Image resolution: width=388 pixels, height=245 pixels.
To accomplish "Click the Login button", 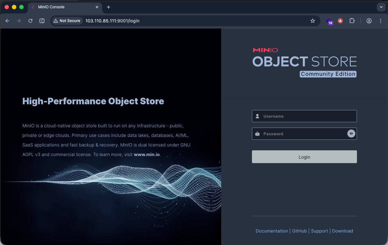I will [x=304, y=157].
